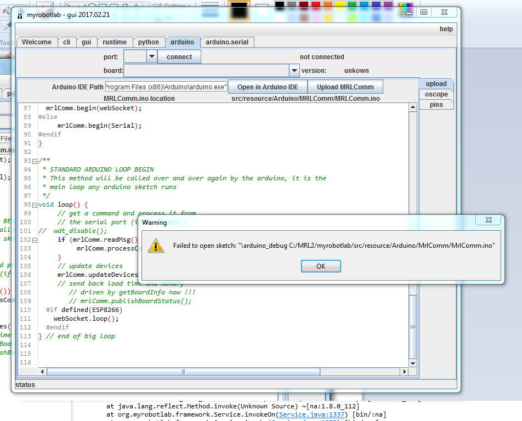The width and height of the screenshot is (522, 421).
Task: Click the connect button
Action: point(179,57)
